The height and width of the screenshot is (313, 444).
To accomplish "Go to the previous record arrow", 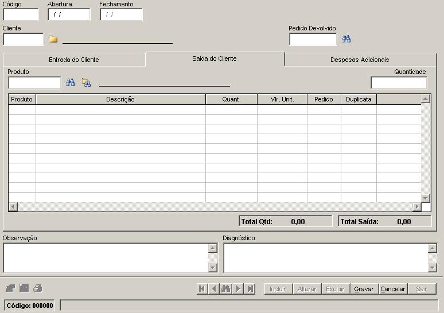I will pos(214,289).
